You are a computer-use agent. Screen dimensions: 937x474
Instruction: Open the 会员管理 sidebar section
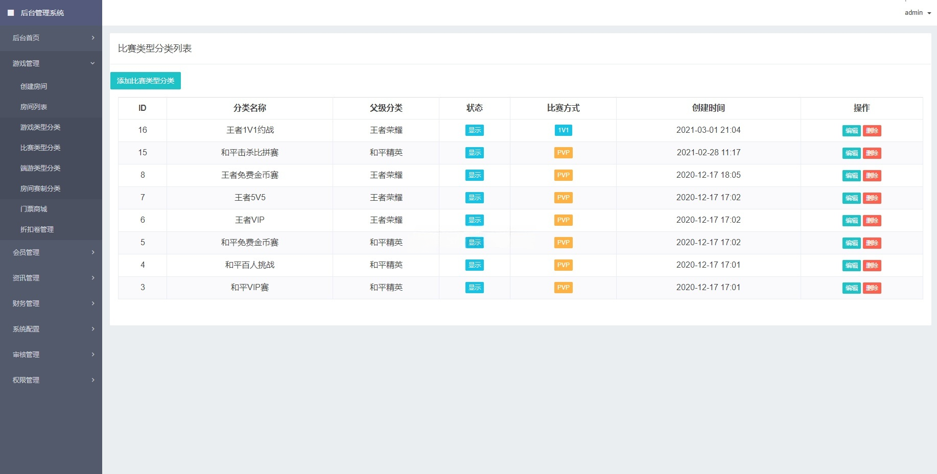point(27,252)
